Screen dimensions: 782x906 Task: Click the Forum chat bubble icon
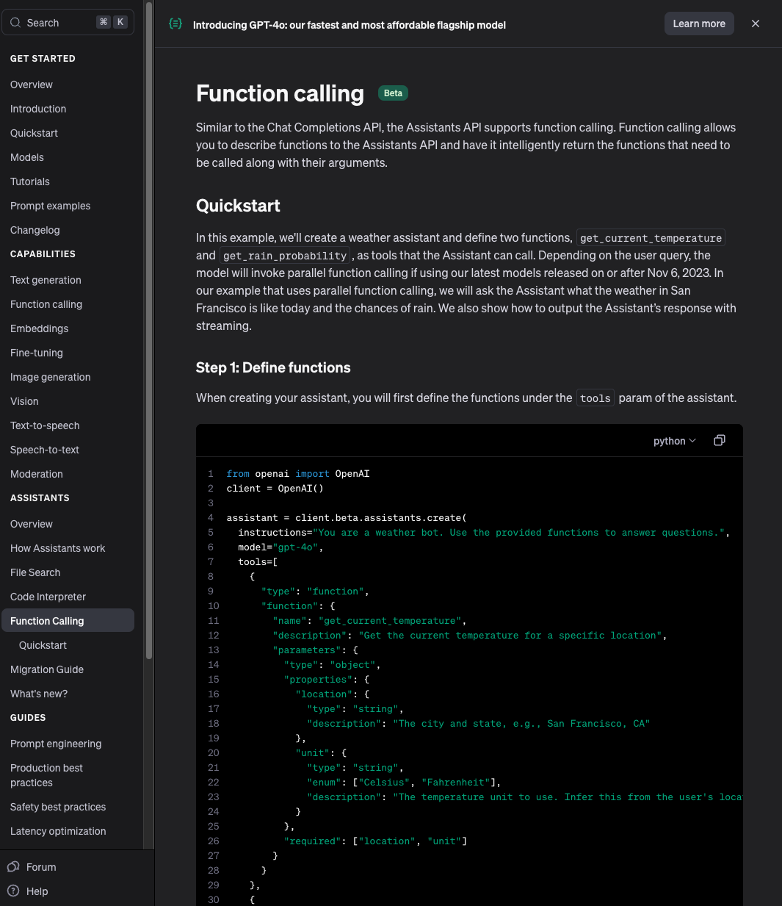tap(13, 867)
